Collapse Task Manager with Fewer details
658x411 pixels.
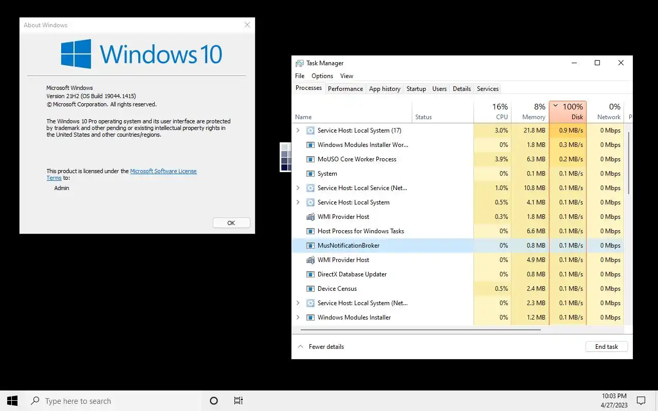[321, 347]
